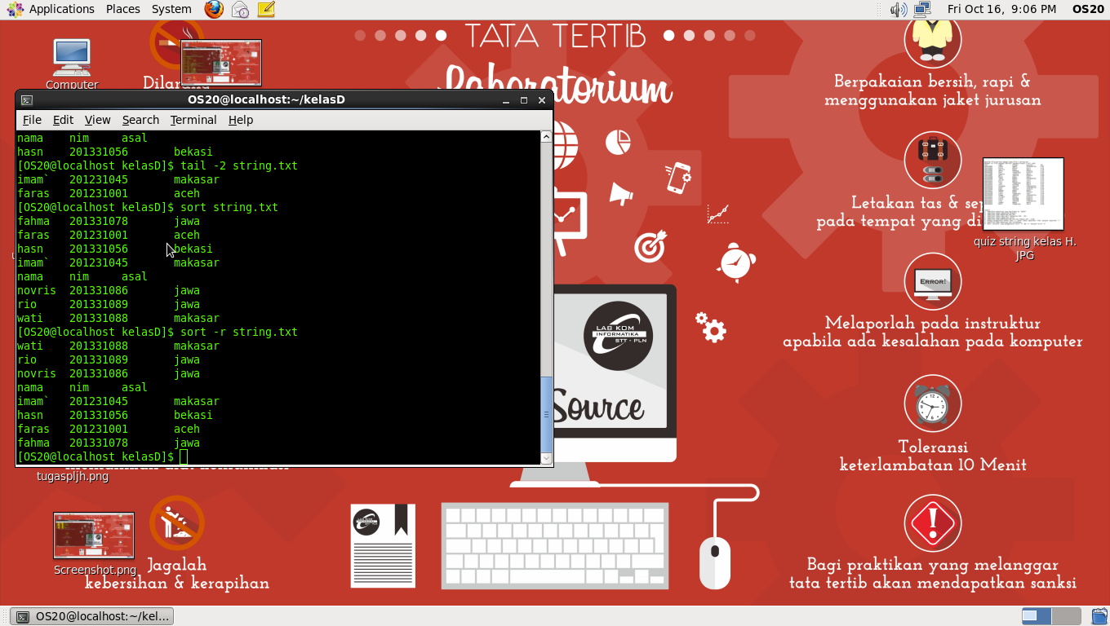This screenshot has width=1110, height=626.
Task: Click the terminal scrollbar down arrow
Action: pos(547,459)
